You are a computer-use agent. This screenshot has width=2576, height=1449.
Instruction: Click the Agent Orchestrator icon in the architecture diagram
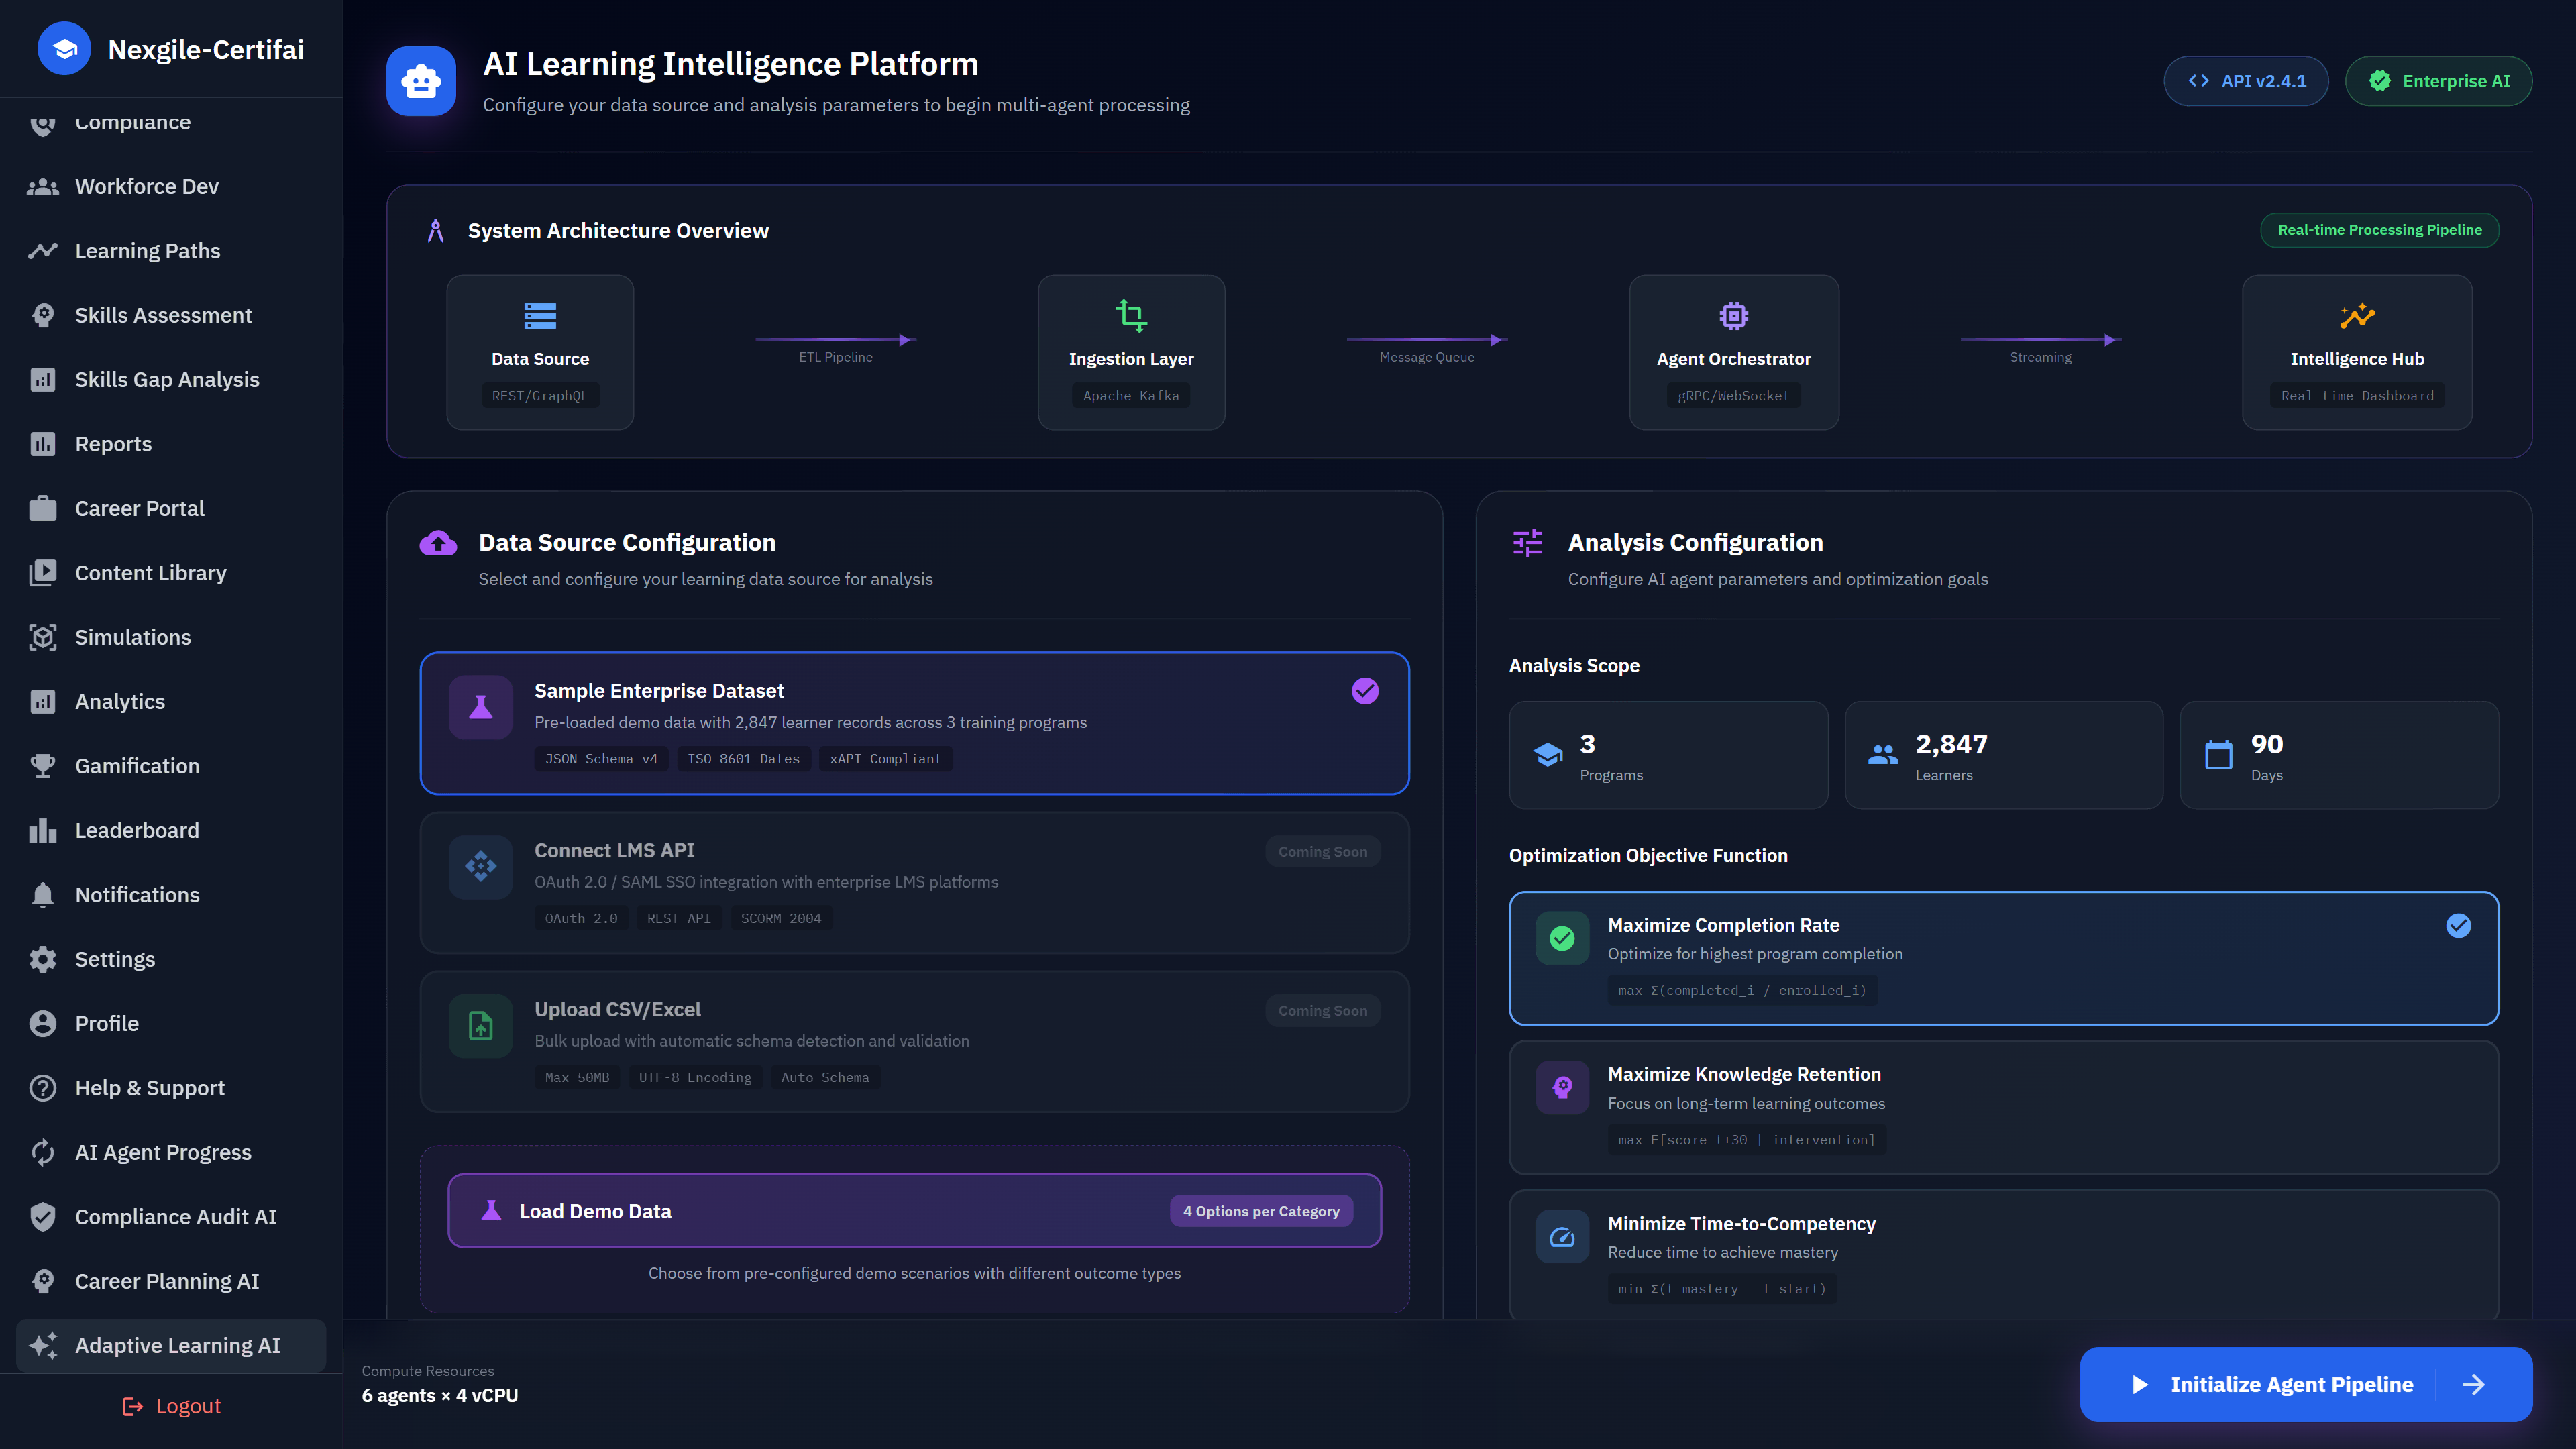tap(1733, 315)
